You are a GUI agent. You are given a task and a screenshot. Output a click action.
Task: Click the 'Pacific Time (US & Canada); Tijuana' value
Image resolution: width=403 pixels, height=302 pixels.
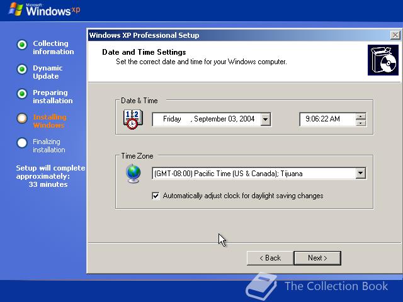[x=248, y=174]
